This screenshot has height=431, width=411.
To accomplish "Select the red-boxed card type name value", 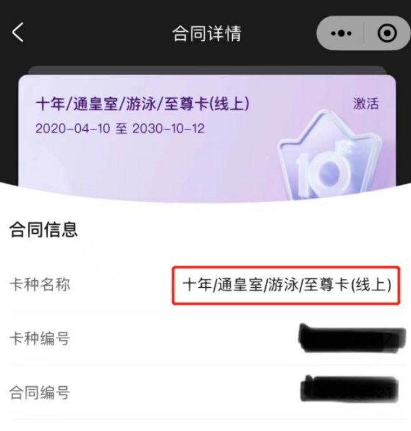I will pos(286,285).
